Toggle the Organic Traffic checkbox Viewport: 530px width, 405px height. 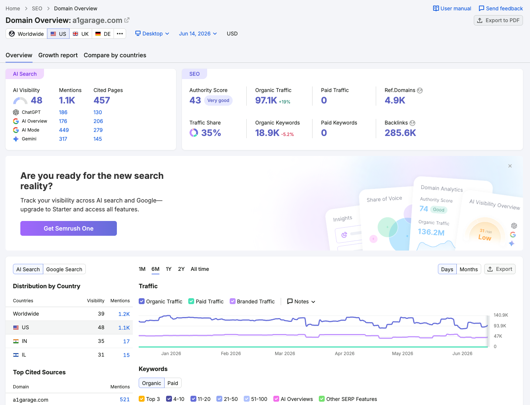click(x=142, y=301)
